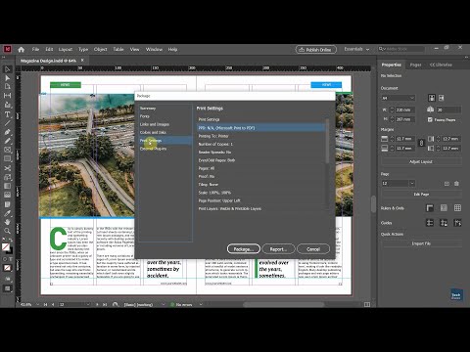The image size is (470, 352).
Task: Click the Create New Page icon
Action: click(x=446, y=184)
